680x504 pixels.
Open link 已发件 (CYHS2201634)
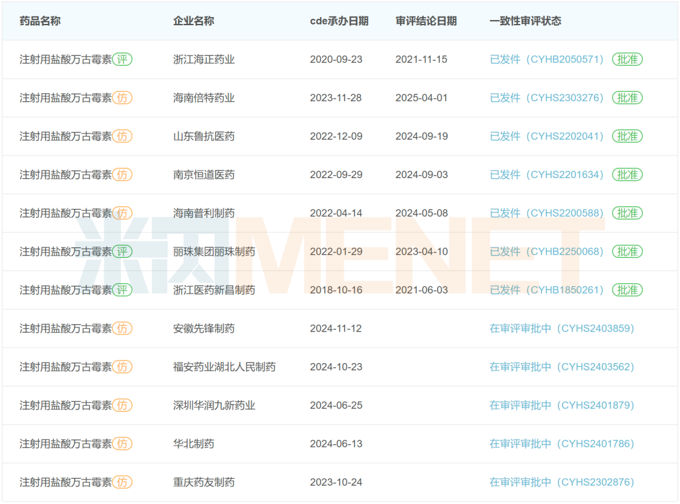click(547, 175)
